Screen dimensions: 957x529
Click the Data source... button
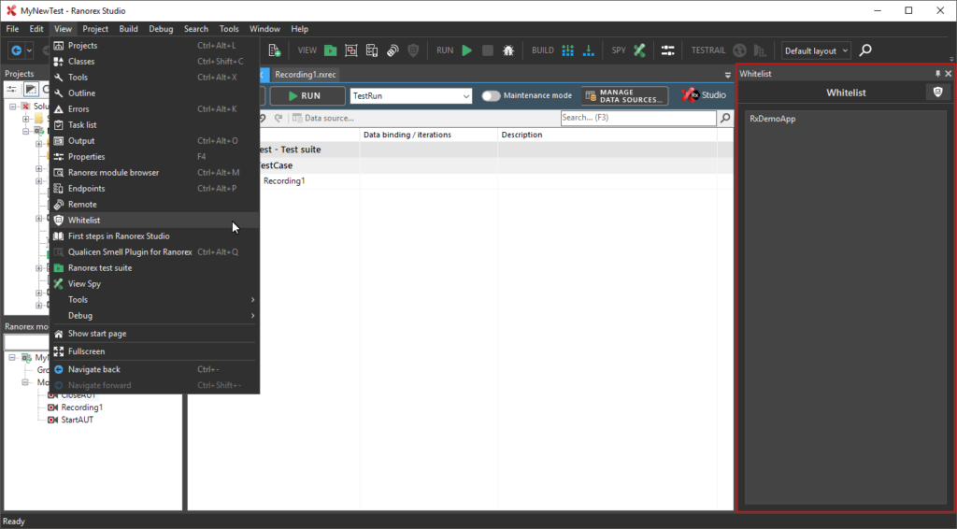pos(322,118)
